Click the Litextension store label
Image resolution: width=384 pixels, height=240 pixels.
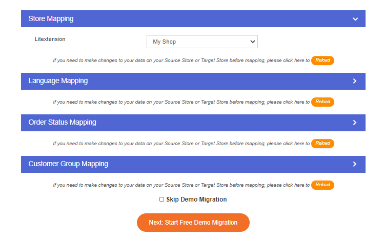point(50,39)
